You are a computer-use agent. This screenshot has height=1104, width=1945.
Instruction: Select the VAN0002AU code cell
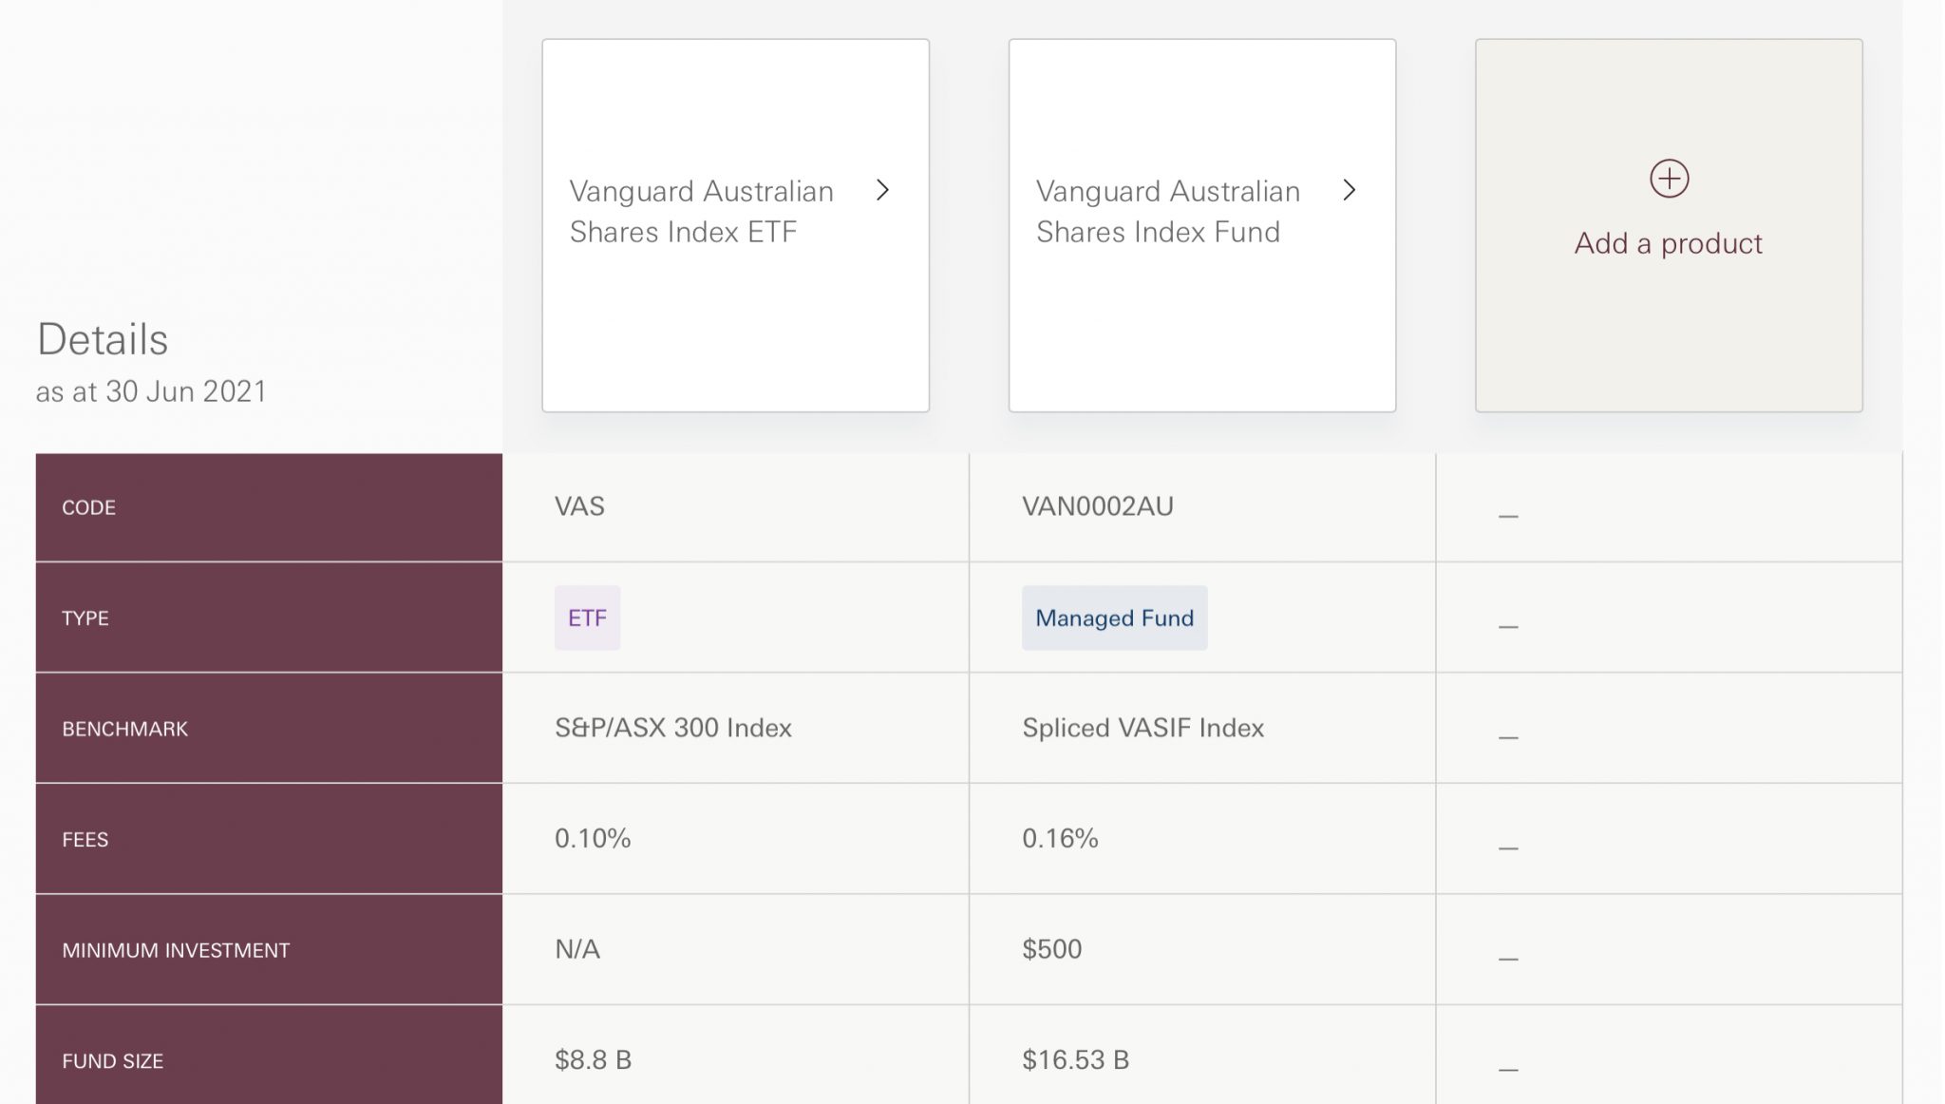[1097, 506]
